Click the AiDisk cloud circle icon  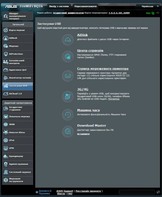[x=68, y=40]
